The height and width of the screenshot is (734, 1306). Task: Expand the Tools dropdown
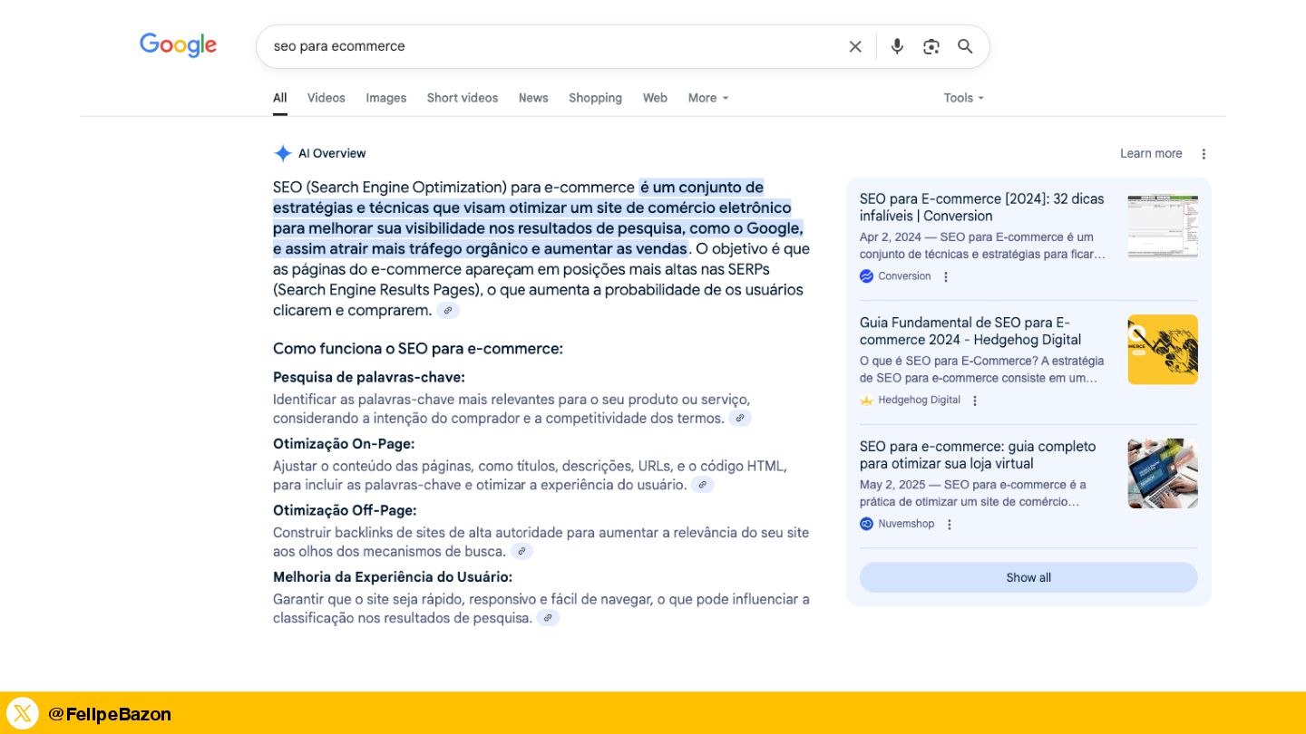[964, 98]
